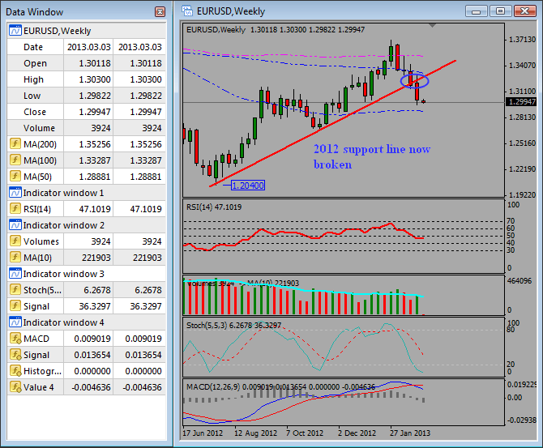Click the RSI(14) 47.1019 value cell
543x448 pixels.
pyautogui.click(x=88, y=209)
